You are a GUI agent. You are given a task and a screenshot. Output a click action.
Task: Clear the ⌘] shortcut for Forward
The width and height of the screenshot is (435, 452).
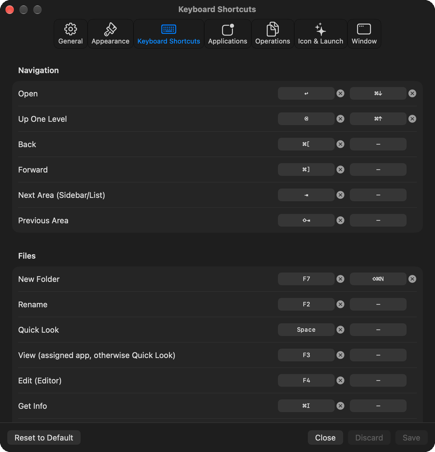340,170
